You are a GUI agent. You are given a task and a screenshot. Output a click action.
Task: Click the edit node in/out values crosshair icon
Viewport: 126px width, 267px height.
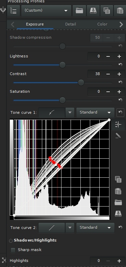pyautogui.click(x=118, y=124)
